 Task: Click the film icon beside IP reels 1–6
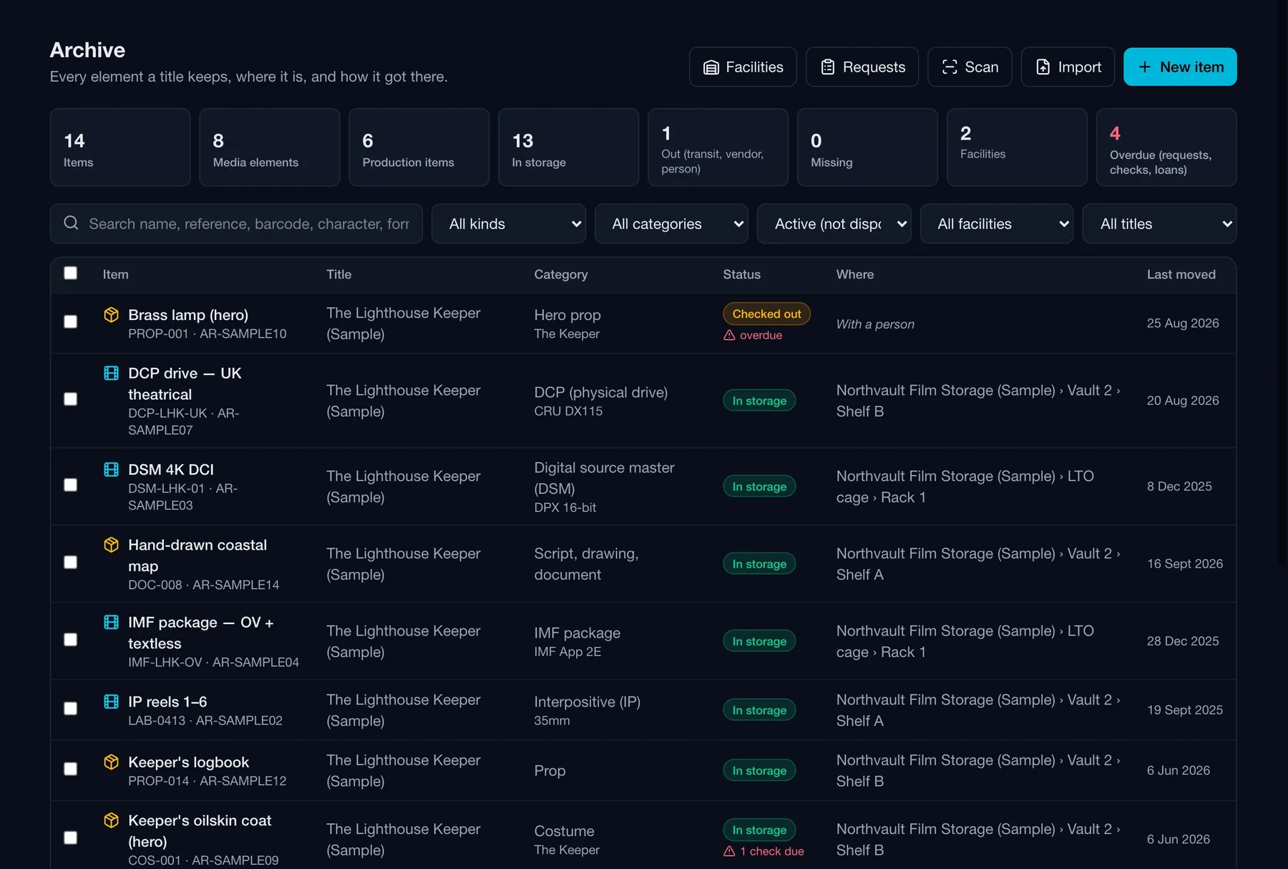[111, 701]
